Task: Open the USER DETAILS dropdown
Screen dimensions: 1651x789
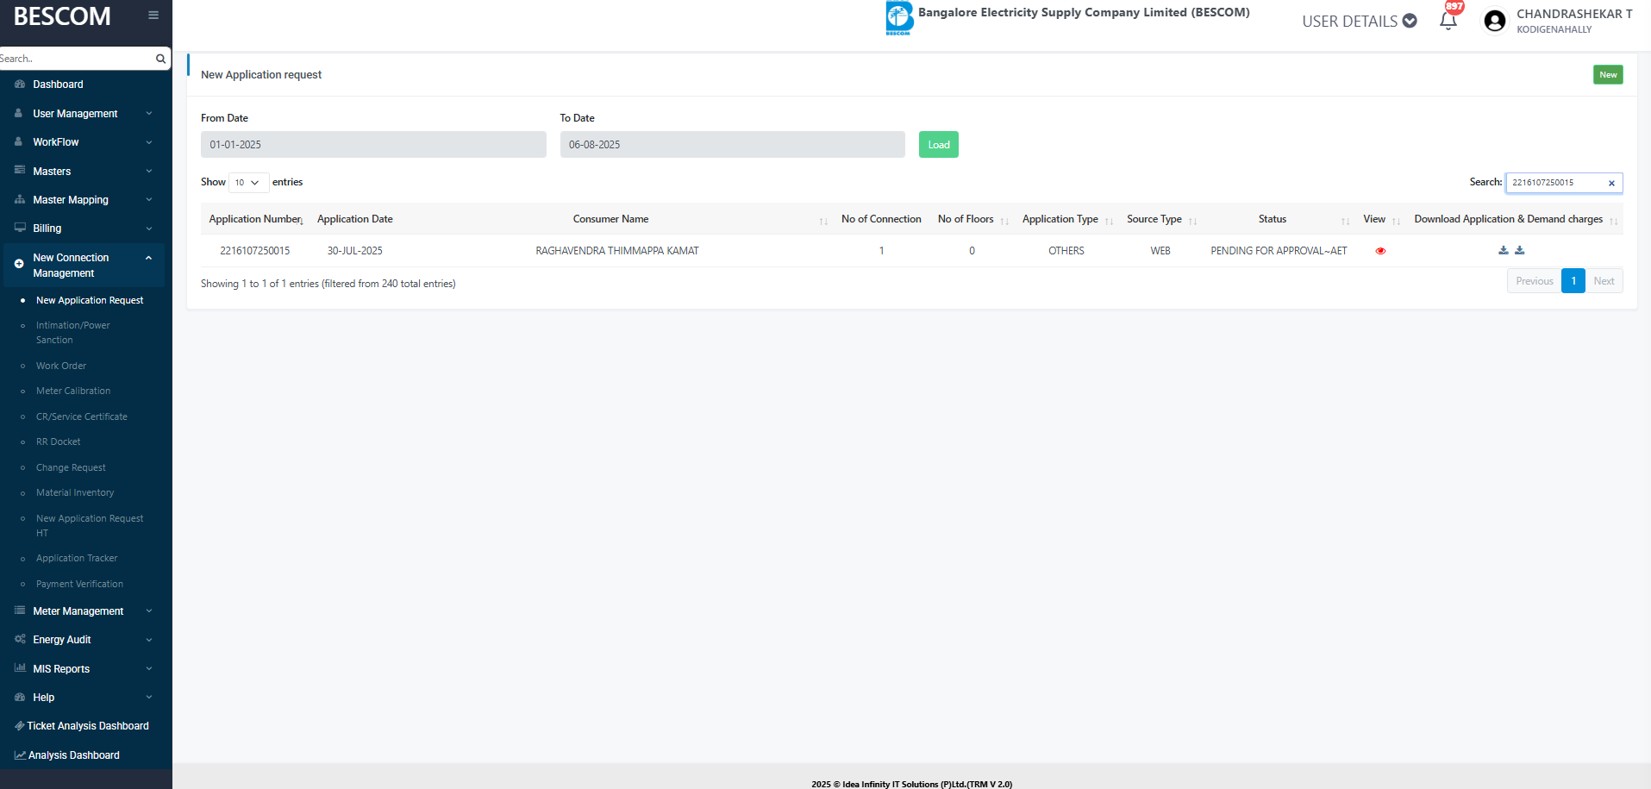Action: [x=1360, y=21]
